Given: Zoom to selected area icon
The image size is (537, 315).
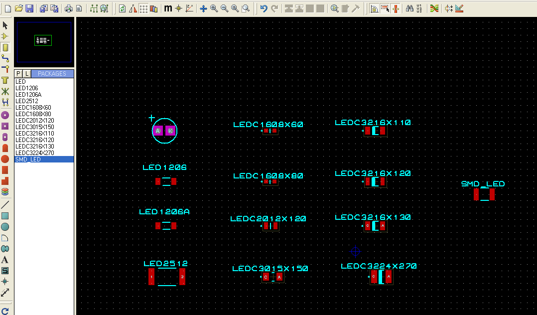Looking at the screenshot, I should pyautogui.click(x=246, y=8).
